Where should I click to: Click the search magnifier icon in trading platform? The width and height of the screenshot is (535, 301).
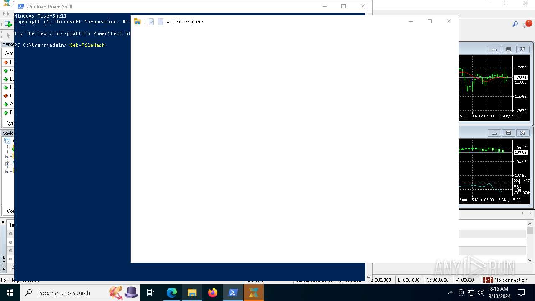coord(515,24)
